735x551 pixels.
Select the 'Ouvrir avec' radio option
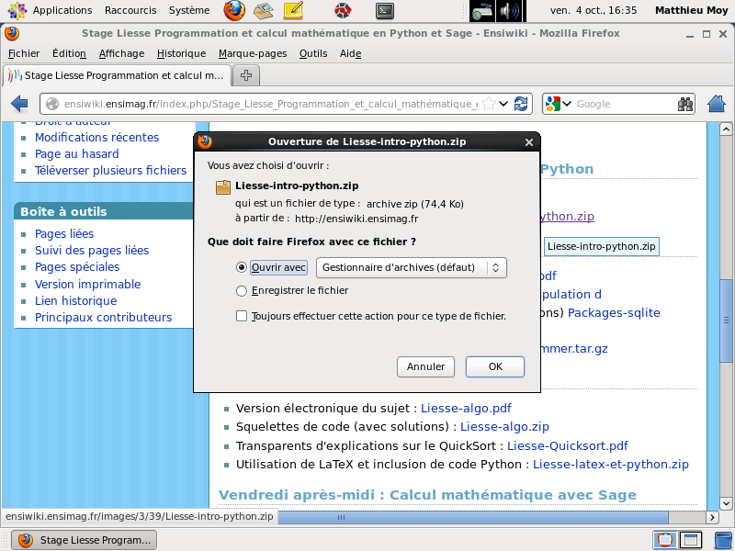[241, 267]
